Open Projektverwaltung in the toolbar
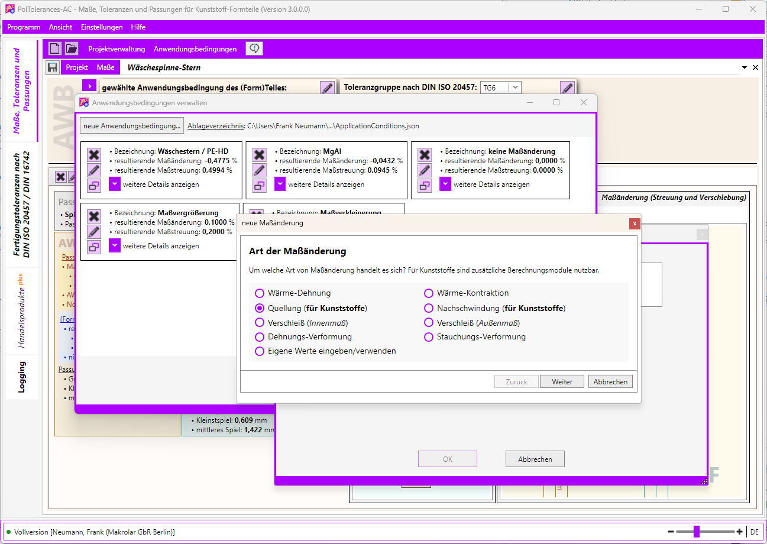Screen dimensions: 767x544 click(x=116, y=49)
